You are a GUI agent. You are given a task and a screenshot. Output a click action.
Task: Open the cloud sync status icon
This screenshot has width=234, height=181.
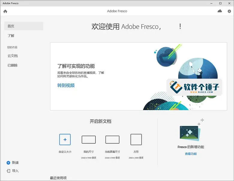(220, 11)
